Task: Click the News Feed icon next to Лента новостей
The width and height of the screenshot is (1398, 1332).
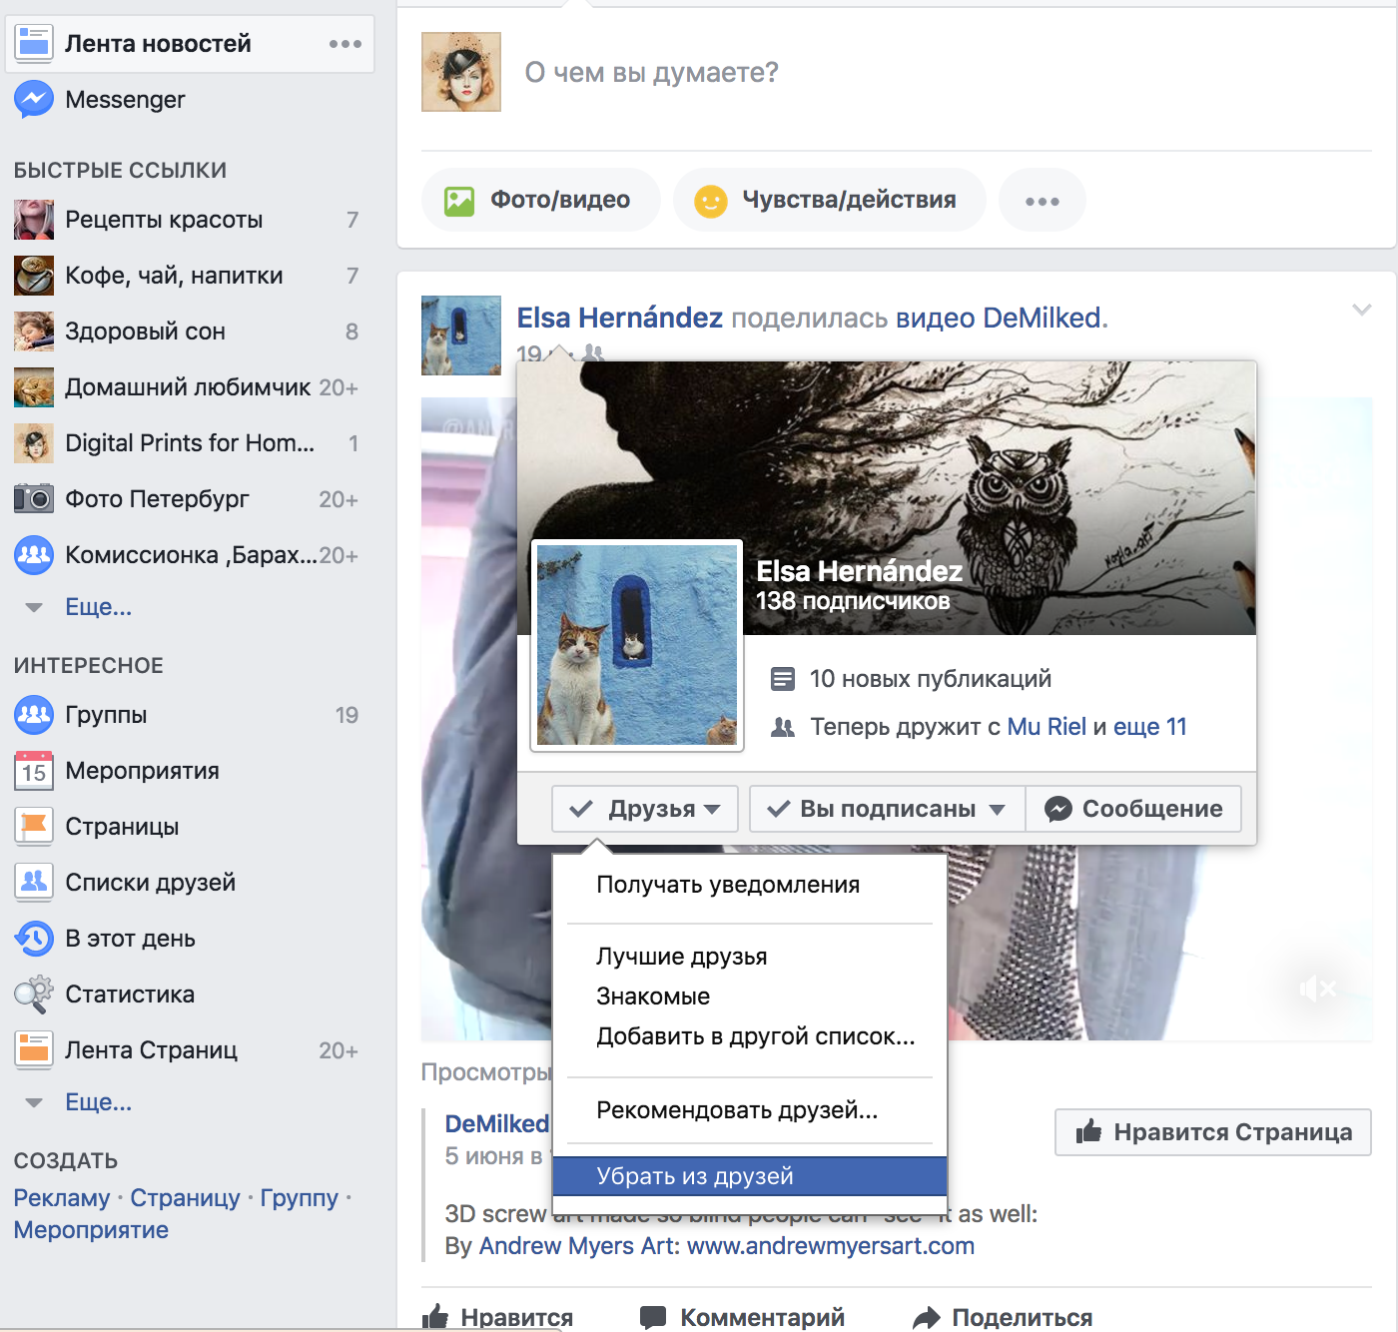Action: pos(34,43)
